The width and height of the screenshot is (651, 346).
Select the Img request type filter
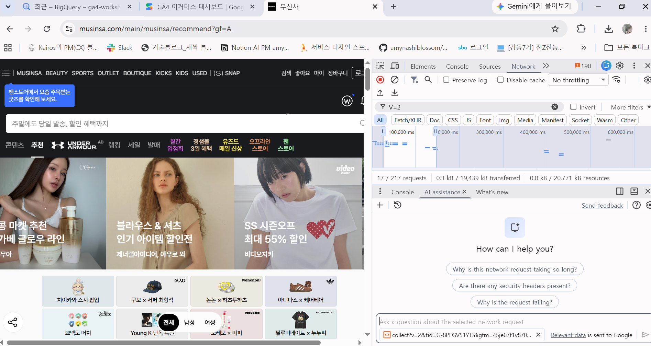[x=504, y=120]
